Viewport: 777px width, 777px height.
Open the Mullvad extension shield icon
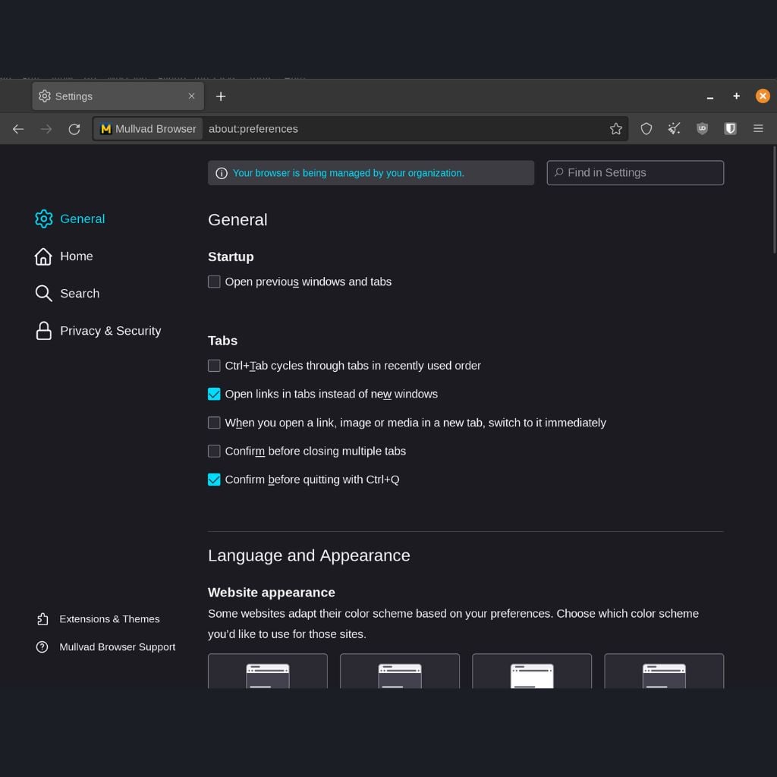tap(730, 129)
